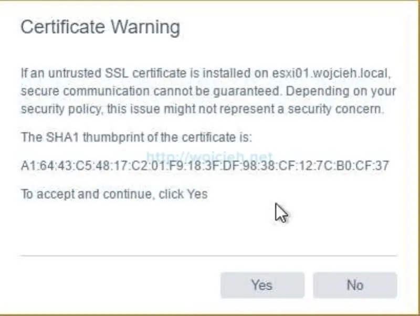Click the No button to reject certificate

click(x=355, y=285)
